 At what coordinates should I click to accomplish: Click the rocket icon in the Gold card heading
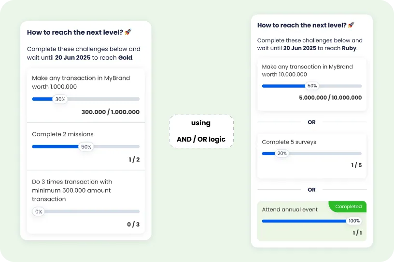[x=128, y=32]
